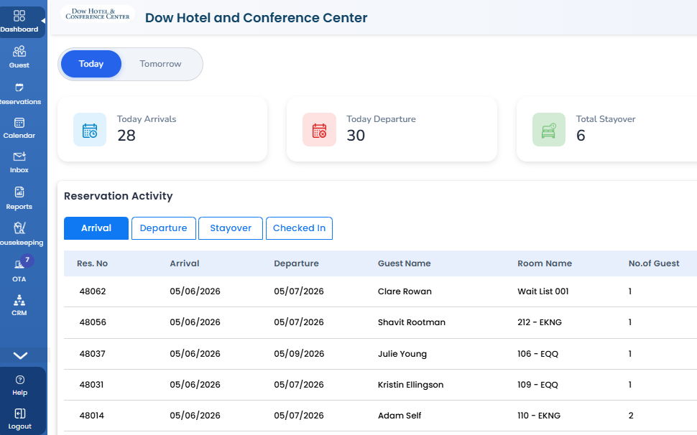
Task: Click the Dow Hotel and Conference Center title
Action: tap(256, 18)
